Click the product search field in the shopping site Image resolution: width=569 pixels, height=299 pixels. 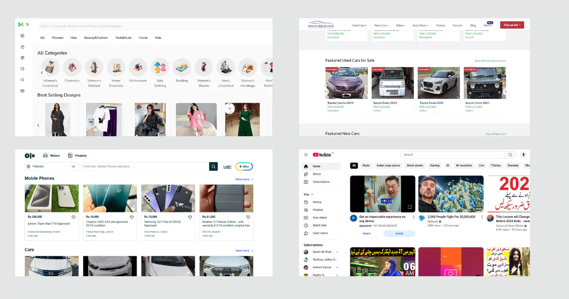tap(156, 26)
